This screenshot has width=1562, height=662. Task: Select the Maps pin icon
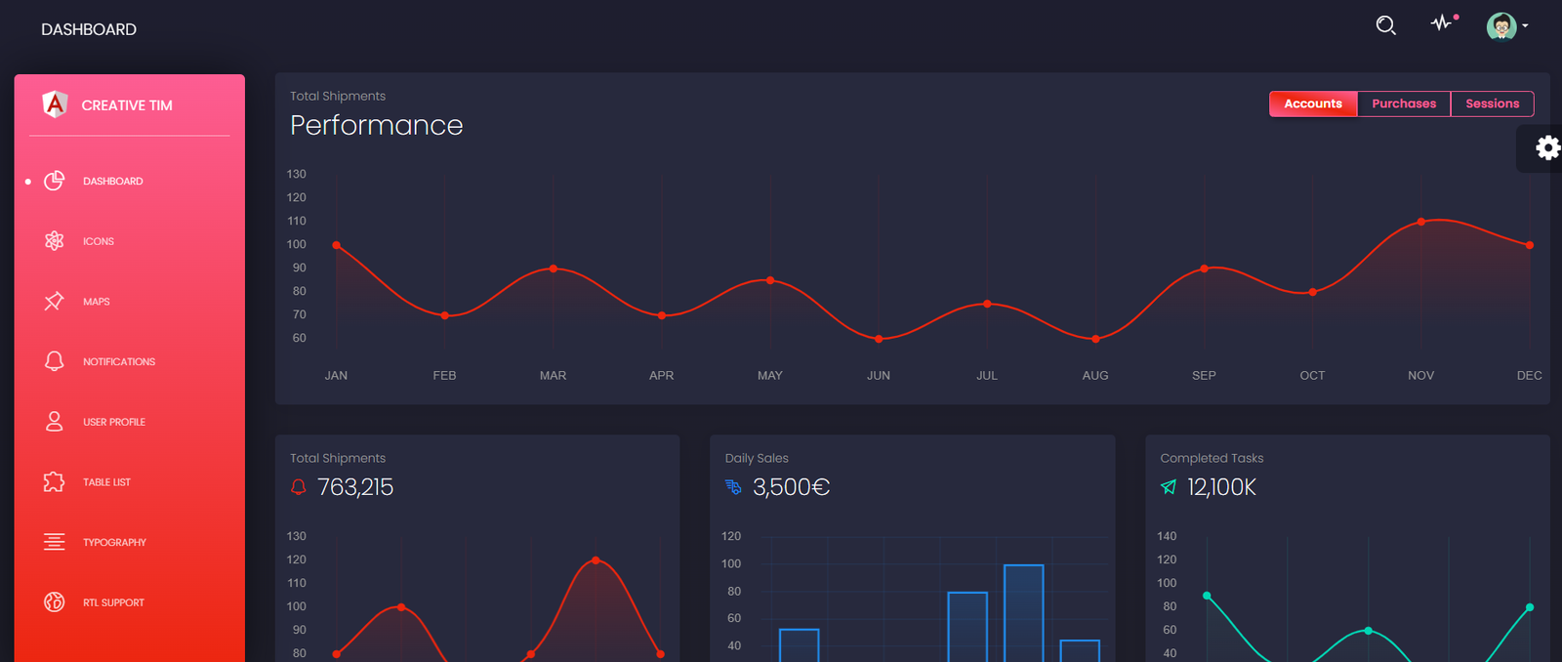click(x=55, y=301)
